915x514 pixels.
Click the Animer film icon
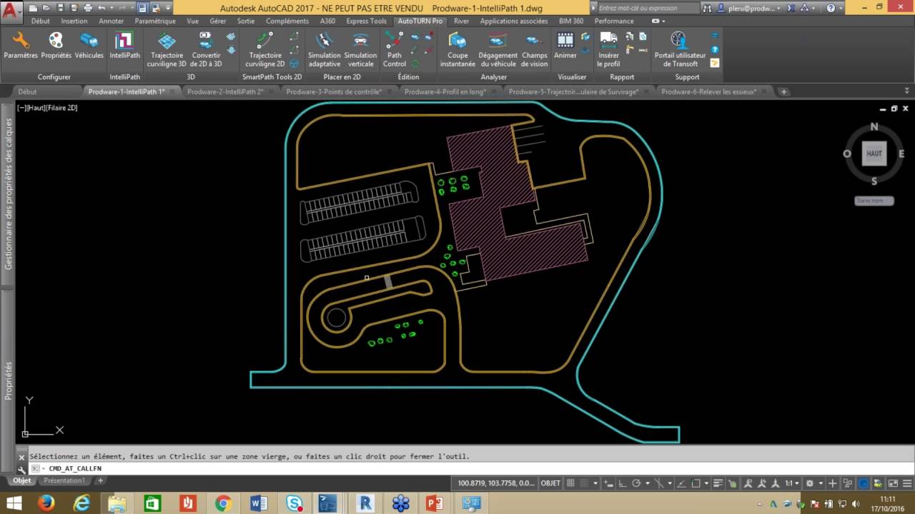565,47
